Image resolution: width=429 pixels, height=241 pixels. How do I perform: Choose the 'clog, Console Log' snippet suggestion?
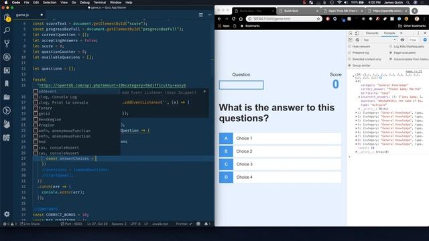tap(76, 97)
